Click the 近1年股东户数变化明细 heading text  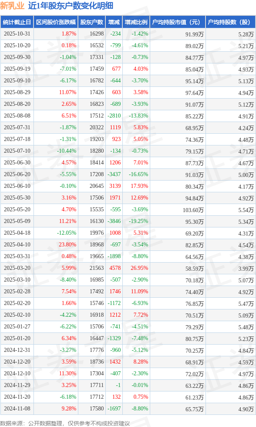pyautogui.click(x=71, y=6)
